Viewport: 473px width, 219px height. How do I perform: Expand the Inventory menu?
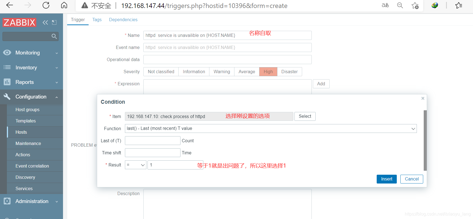tap(57, 68)
